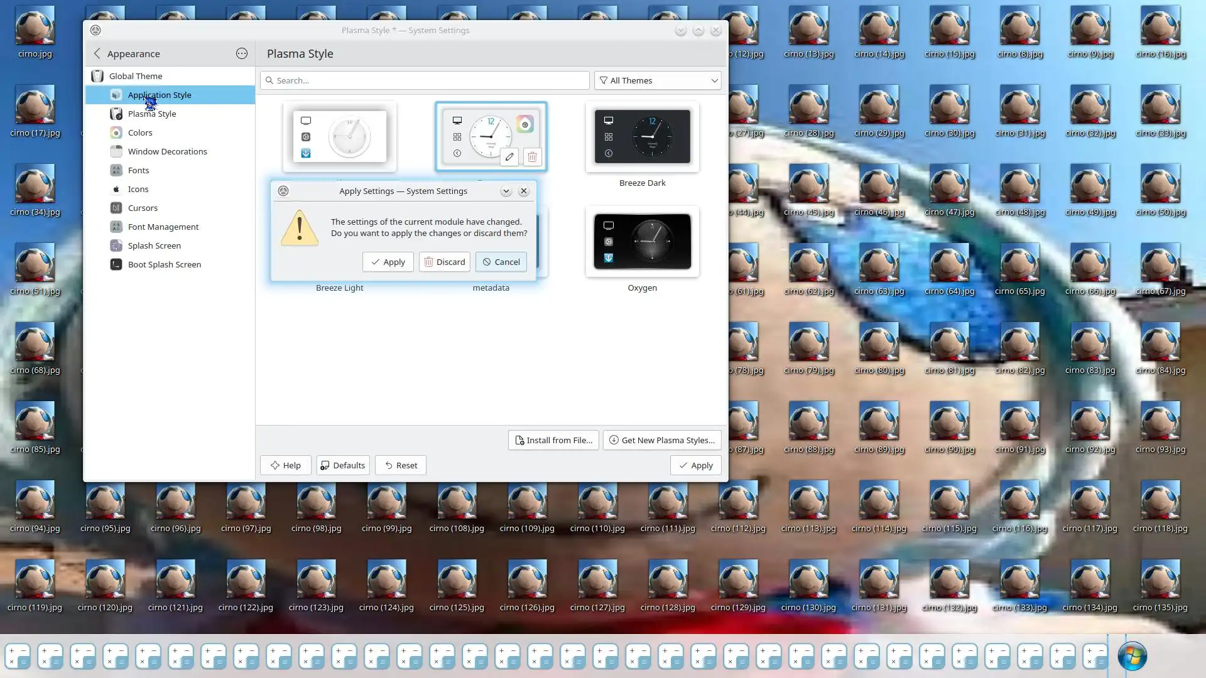The width and height of the screenshot is (1206, 678).
Task: Go to Global Theme section
Action: click(136, 76)
